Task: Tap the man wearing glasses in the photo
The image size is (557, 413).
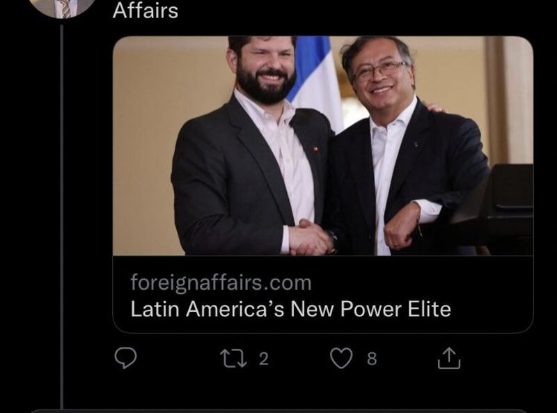Action: click(402, 149)
